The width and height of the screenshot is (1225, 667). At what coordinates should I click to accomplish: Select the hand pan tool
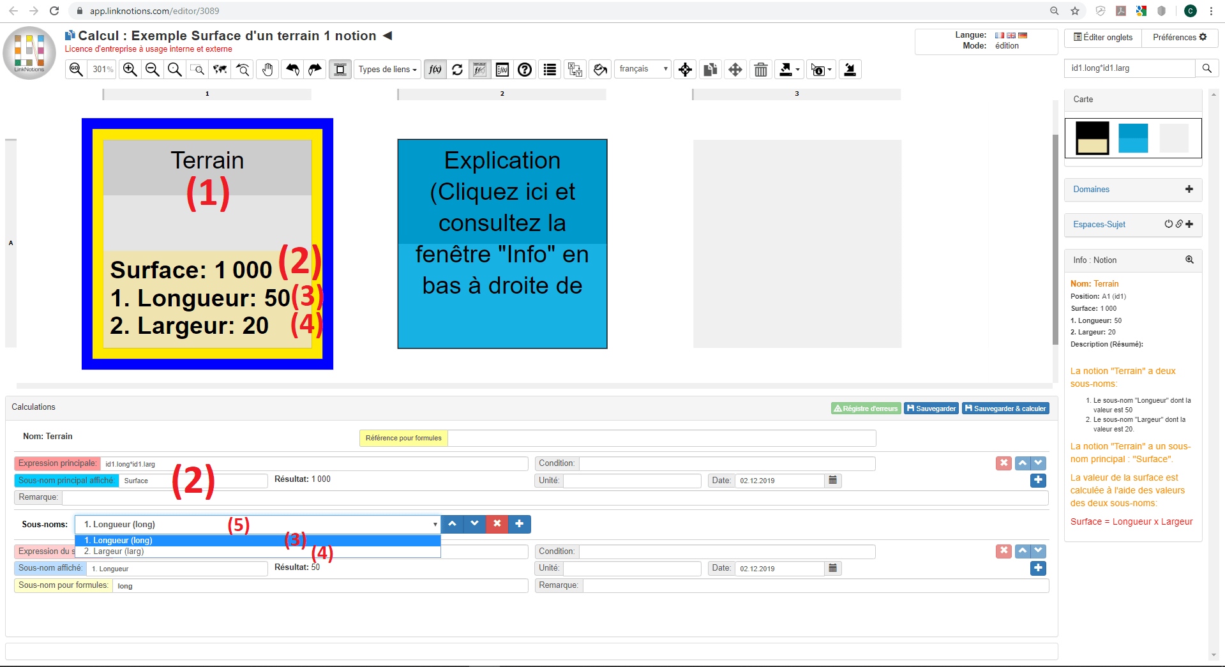(267, 69)
